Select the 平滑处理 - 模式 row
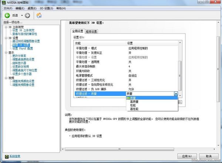222x163 pixels. (126, 48)
